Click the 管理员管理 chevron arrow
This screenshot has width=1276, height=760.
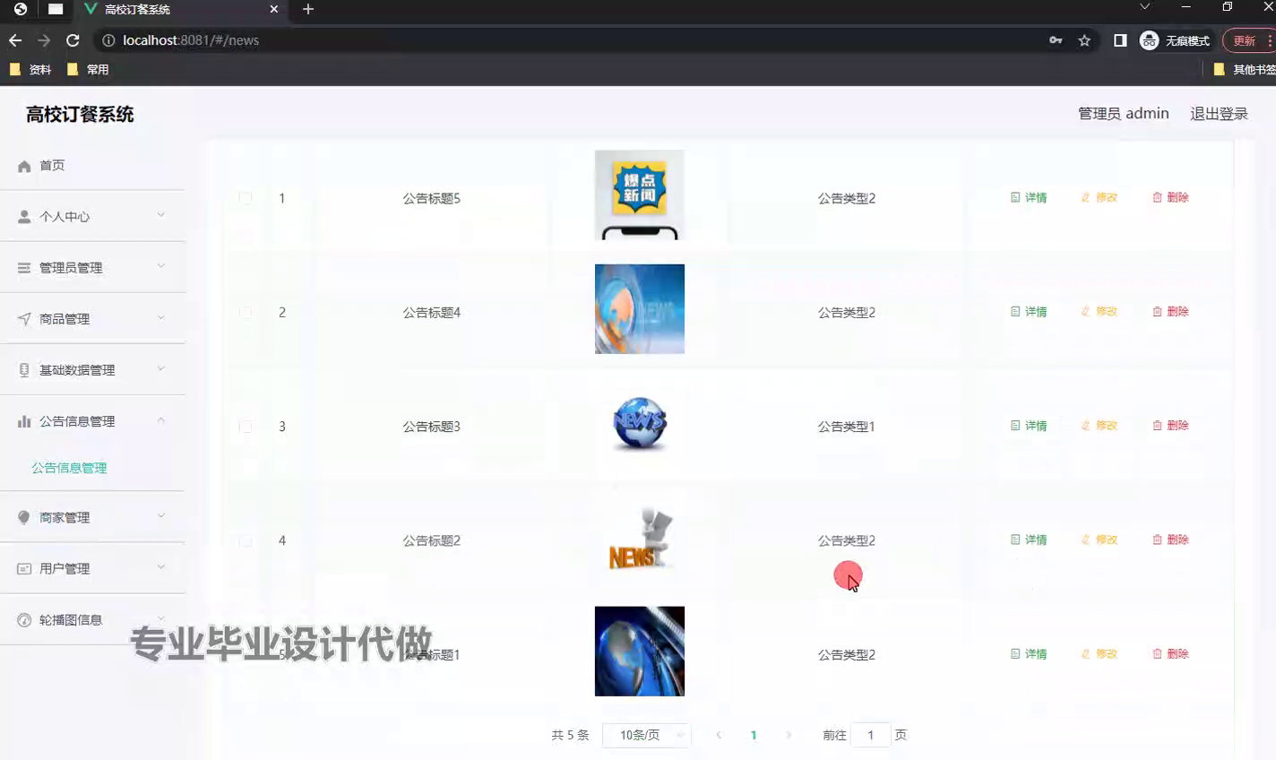pos(161,266)
